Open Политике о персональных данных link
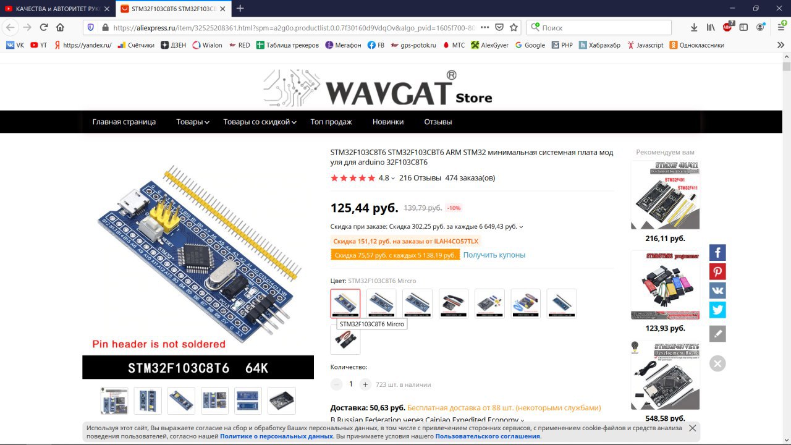 (276, 436)
